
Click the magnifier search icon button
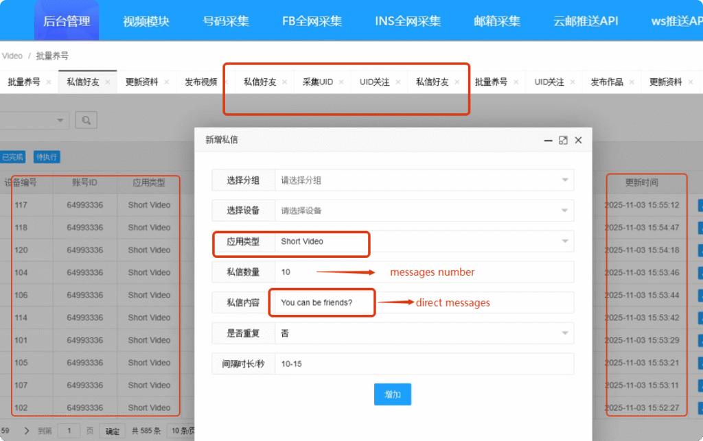(87, 120)
